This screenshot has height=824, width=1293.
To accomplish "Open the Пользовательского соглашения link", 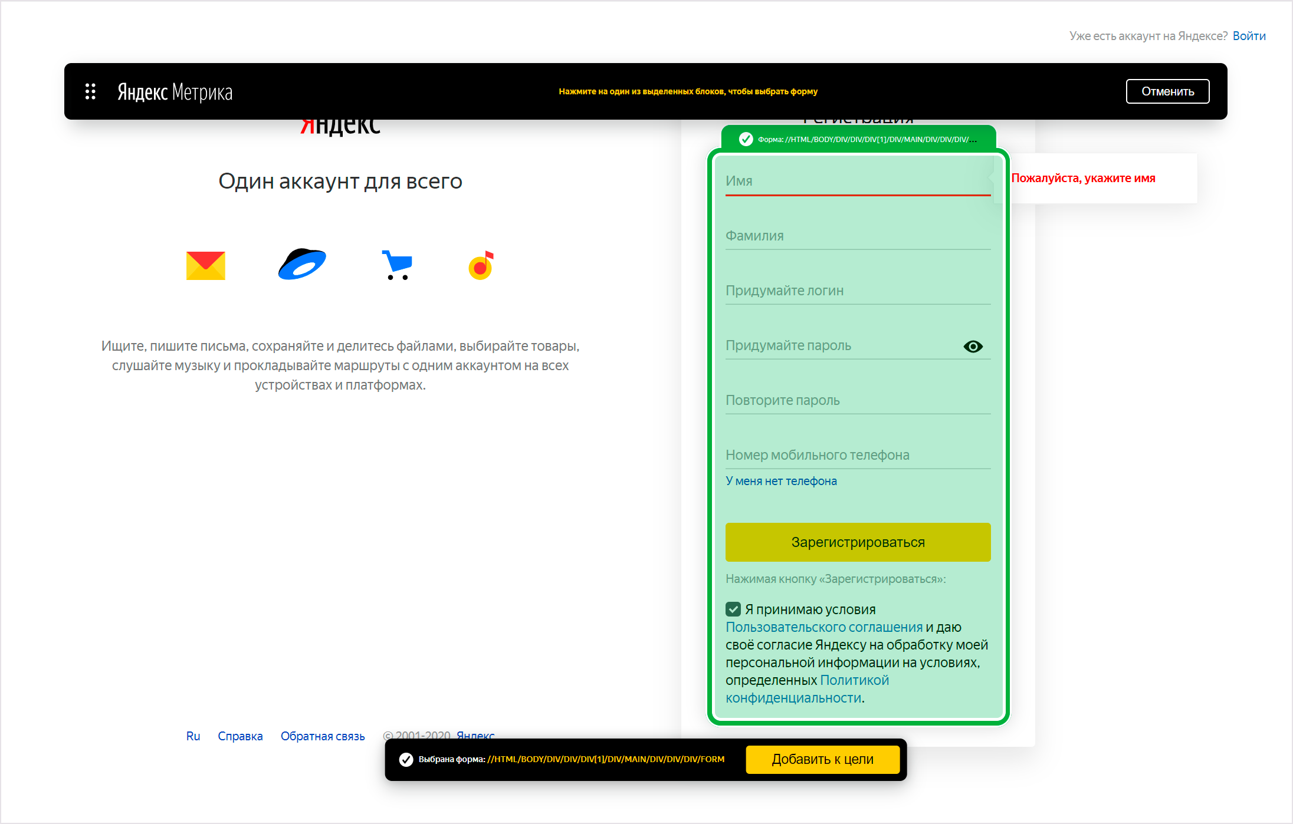I will [x=823, y=627].
